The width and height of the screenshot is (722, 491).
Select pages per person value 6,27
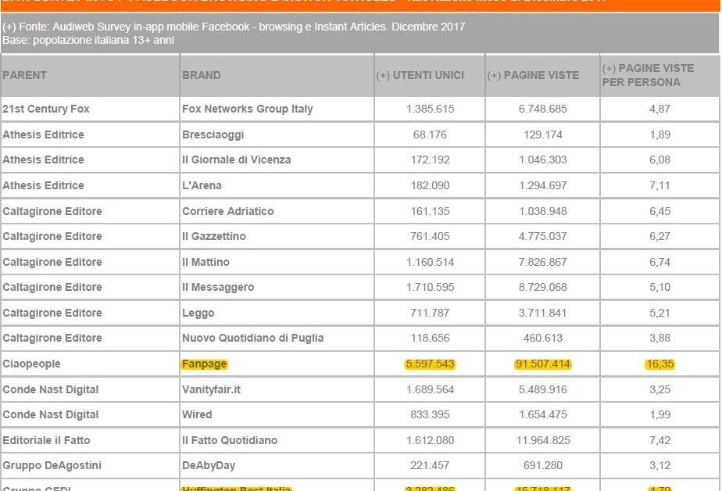[x=659, y=236]
